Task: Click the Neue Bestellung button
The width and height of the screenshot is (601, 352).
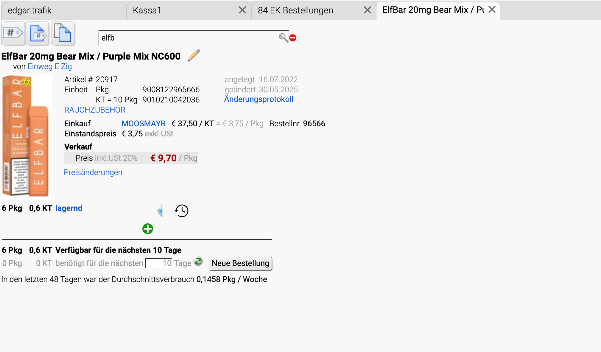Action: pos(241,263)
